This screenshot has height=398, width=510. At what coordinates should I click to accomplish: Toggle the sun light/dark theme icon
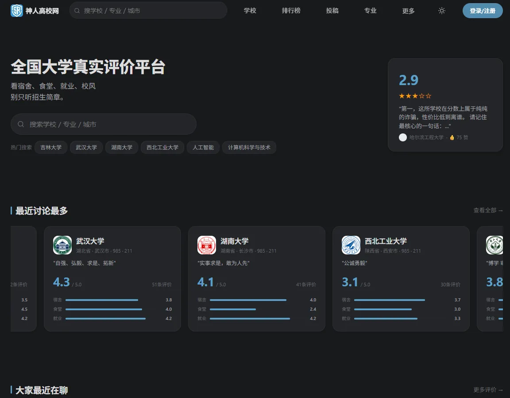[x=441, y=11]
